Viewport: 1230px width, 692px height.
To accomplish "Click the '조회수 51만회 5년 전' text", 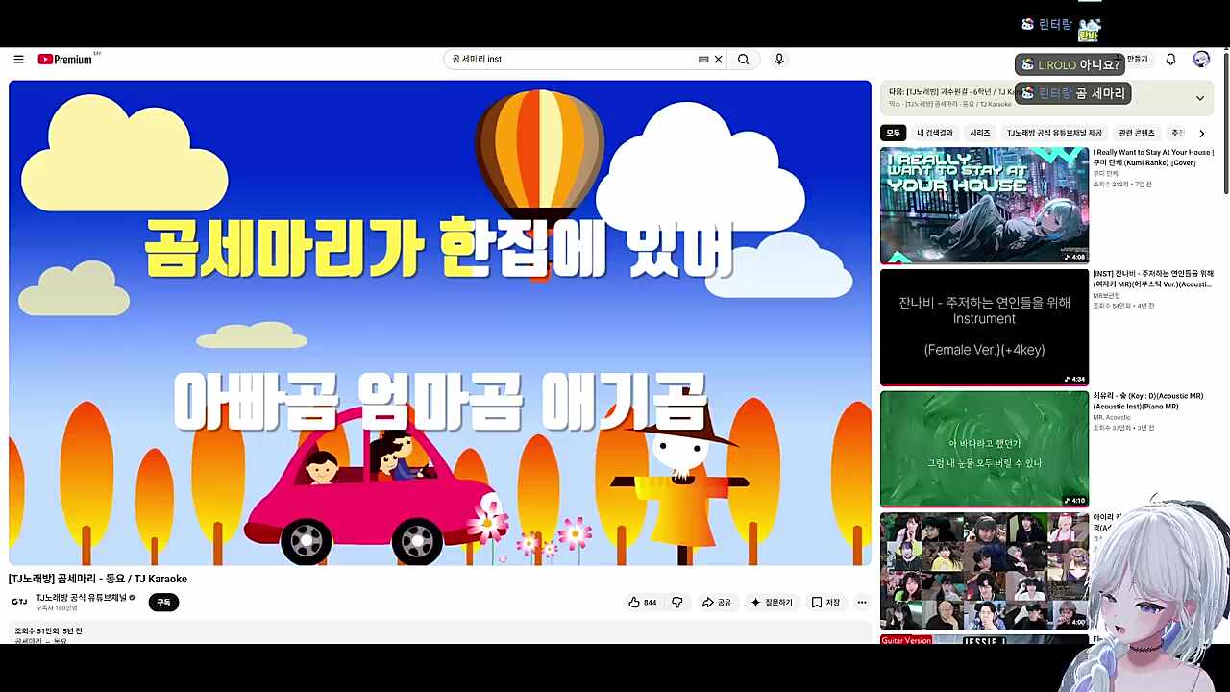I will pyautogui.click(x=48, y=631).
